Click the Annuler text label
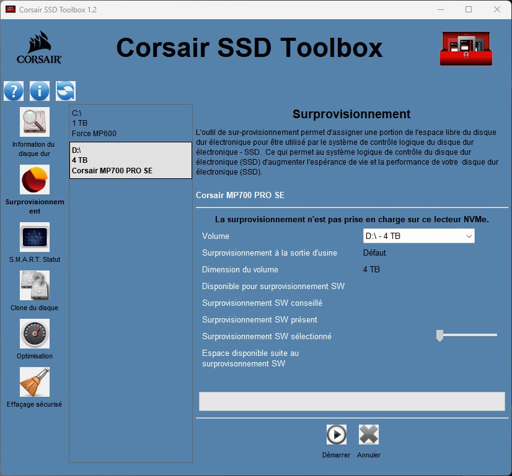The image size is (512, 476). click(x=369, y=455)
